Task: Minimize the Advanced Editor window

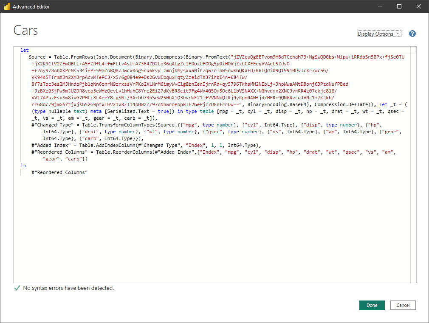Action: coord(380,7)
